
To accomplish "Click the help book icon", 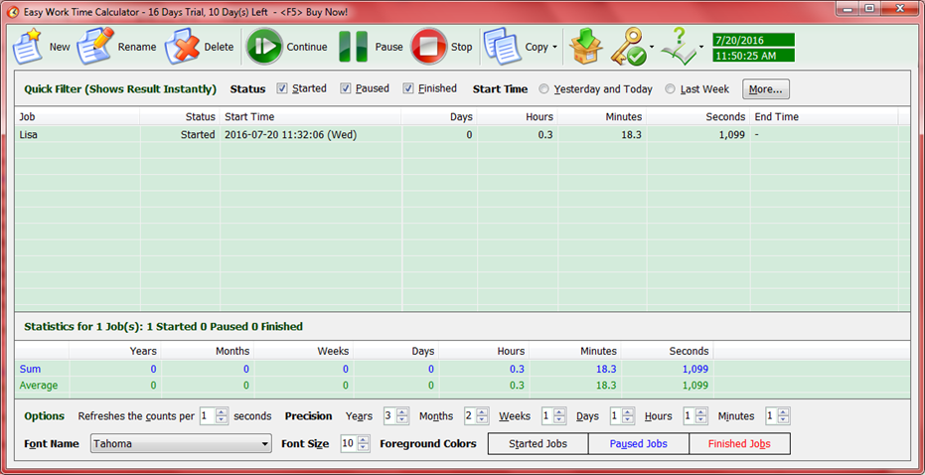I will pos(679,47).
